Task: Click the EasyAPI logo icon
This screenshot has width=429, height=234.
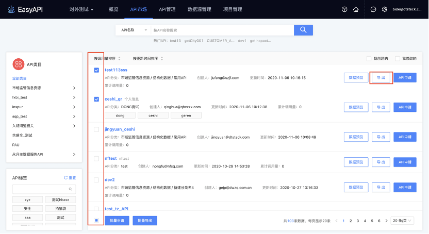Action: click(x=11, y=9)
